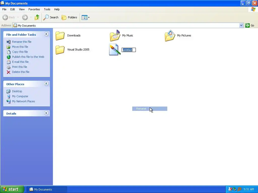Click the untitled filename edit box
Viewport: 258px width, 193px height.
pyautogui.click(x=129, y=50)
